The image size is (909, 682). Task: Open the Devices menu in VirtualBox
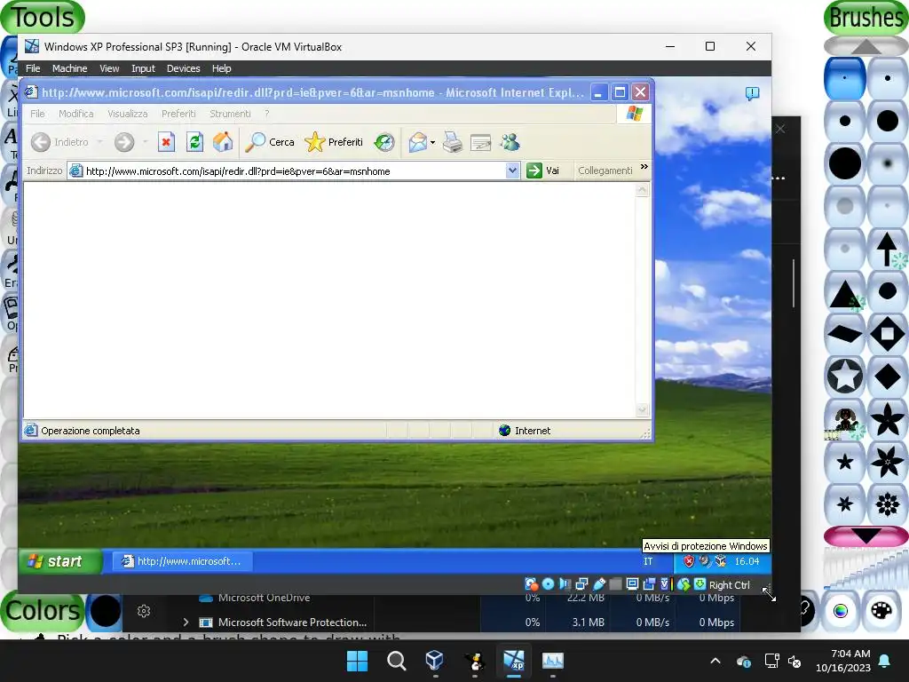pos(183,68)
